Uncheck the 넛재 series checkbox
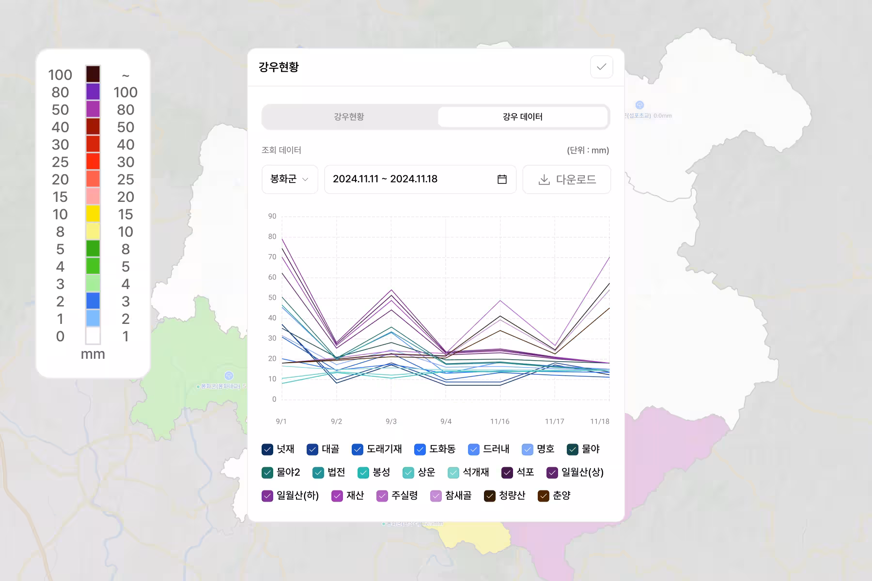 click(267, 449)
